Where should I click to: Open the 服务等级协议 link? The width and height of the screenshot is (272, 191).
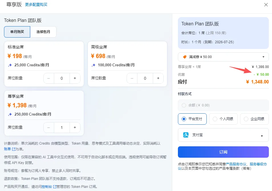tap(258, 164)
